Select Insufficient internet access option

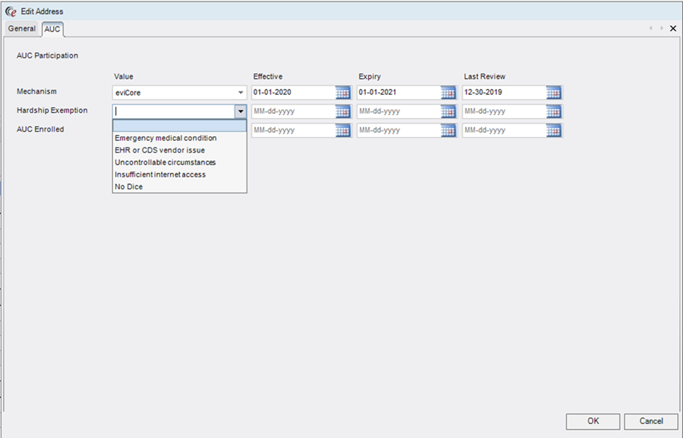coord(160,174)
